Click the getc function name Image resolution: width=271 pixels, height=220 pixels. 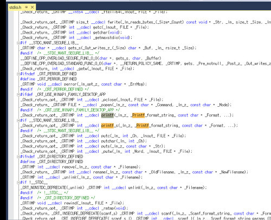pyautogui.click(x=97, y=27)
